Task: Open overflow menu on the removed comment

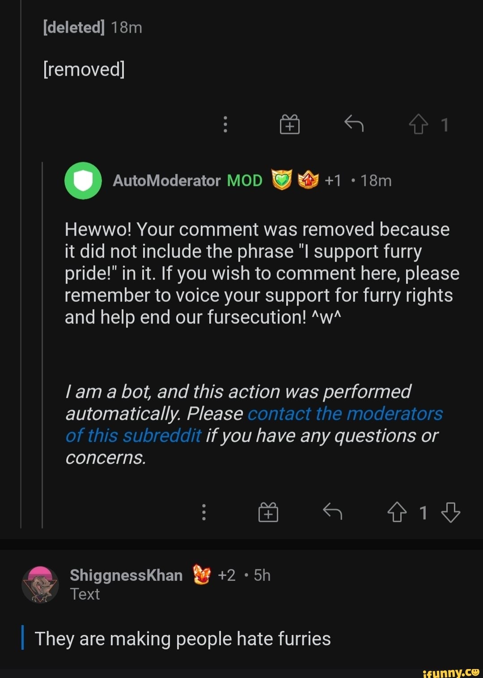Action: click(225, 125)
